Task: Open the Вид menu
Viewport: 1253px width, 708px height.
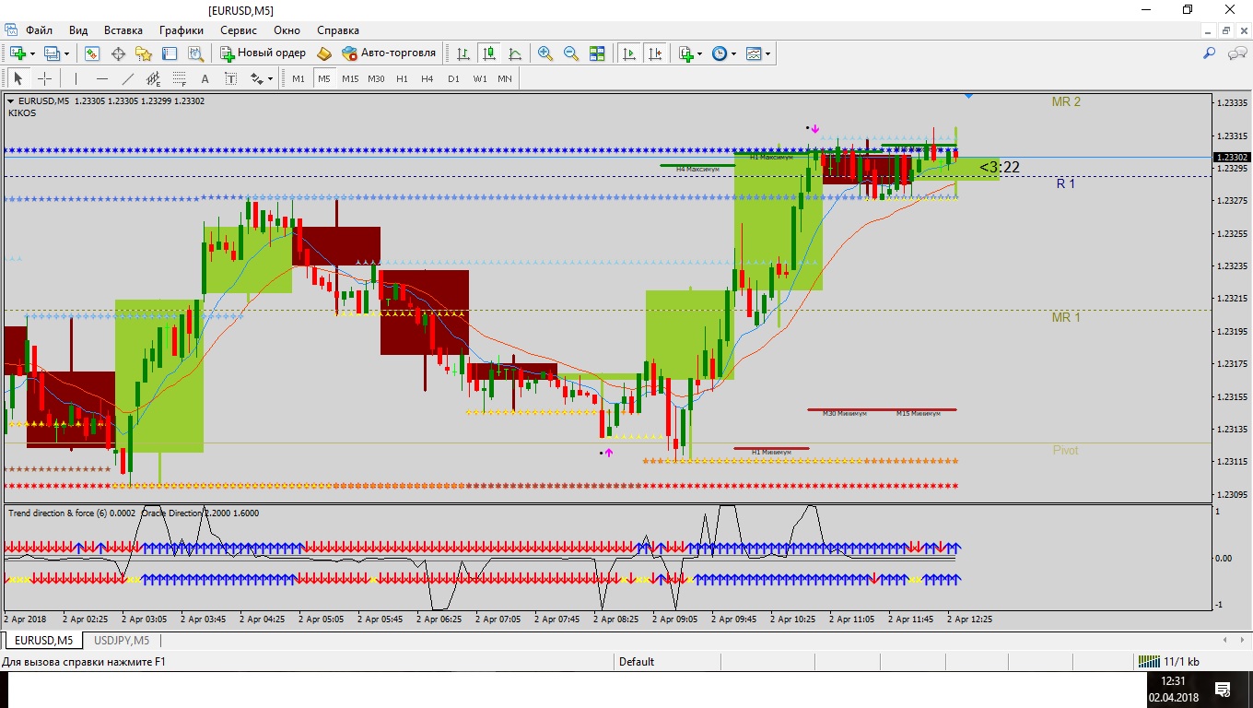Action: [78, 30]
